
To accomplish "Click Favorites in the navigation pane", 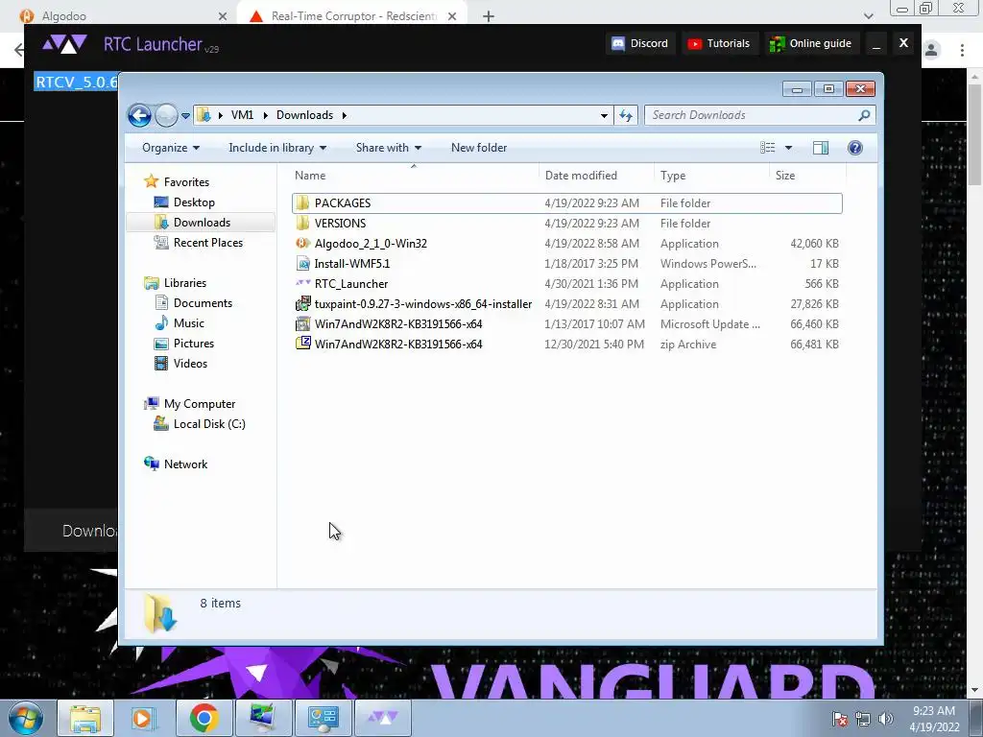I will tap(177, 181).
